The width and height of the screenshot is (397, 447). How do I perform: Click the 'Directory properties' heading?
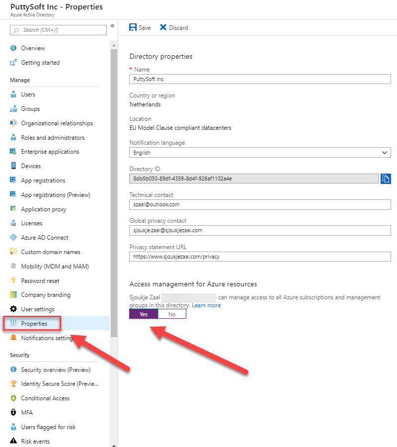click(161, 57)
